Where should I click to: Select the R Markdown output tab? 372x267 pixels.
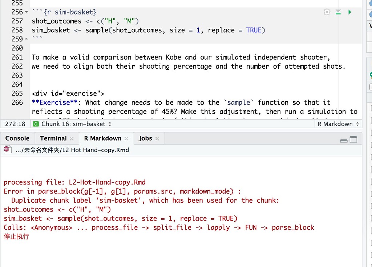click(103, 138)
